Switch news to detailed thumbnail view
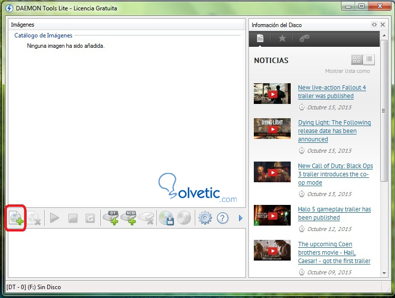 coord(357,60)
